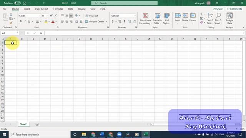Toggle Top Align

62,16
